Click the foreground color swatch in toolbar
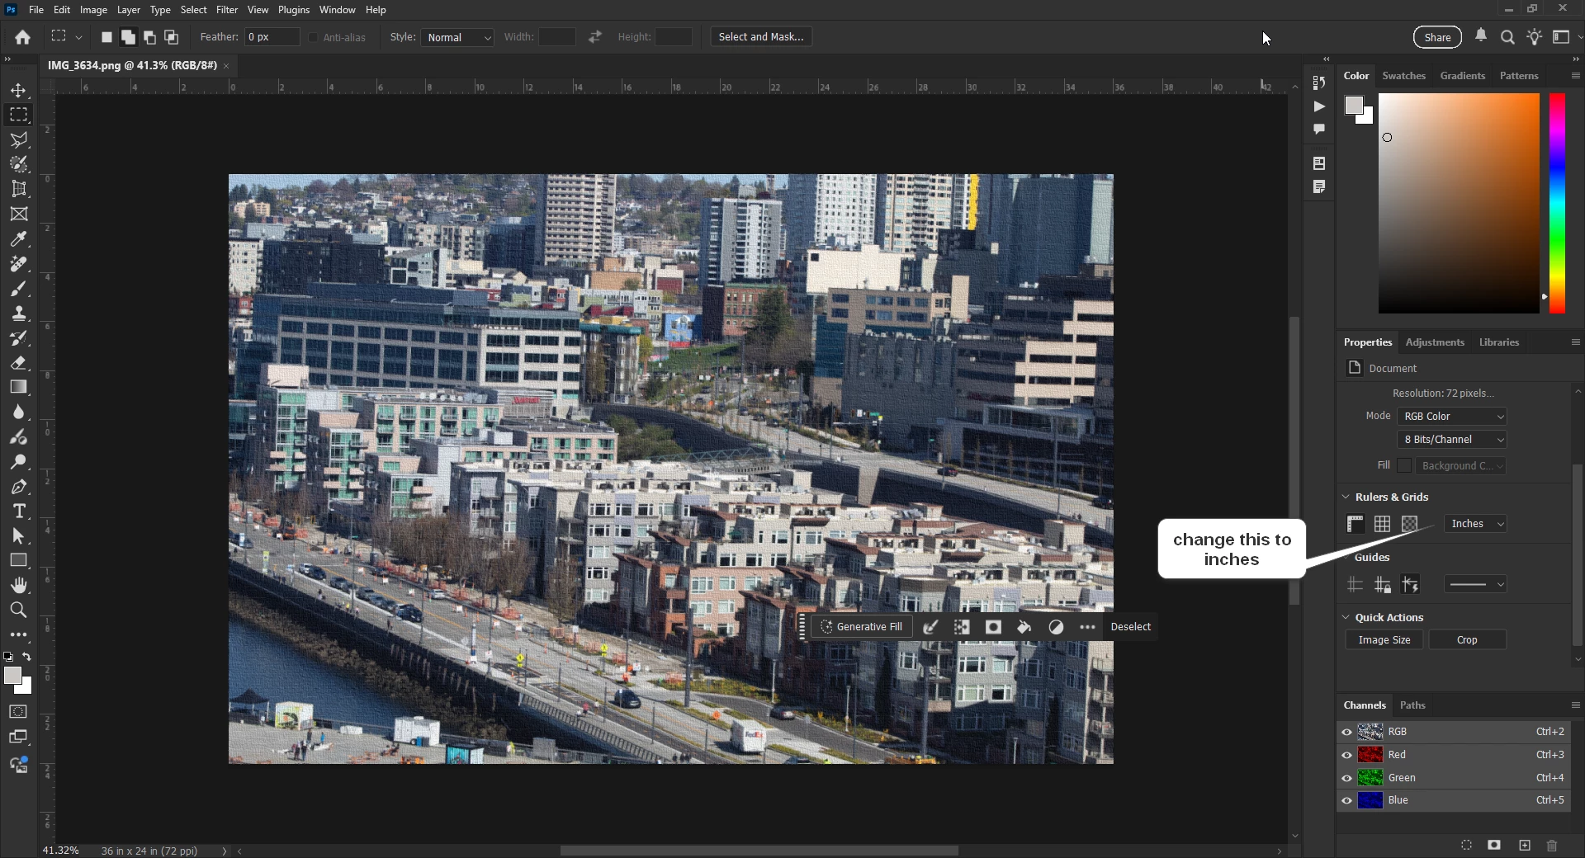 coord(12,676)
